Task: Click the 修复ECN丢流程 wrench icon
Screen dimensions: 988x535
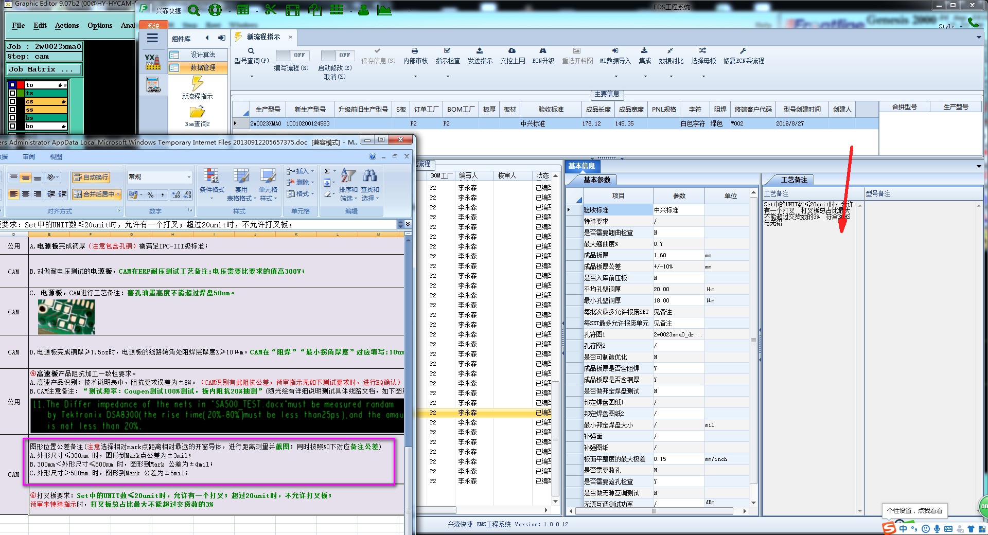Action: [x=743, y=51]
